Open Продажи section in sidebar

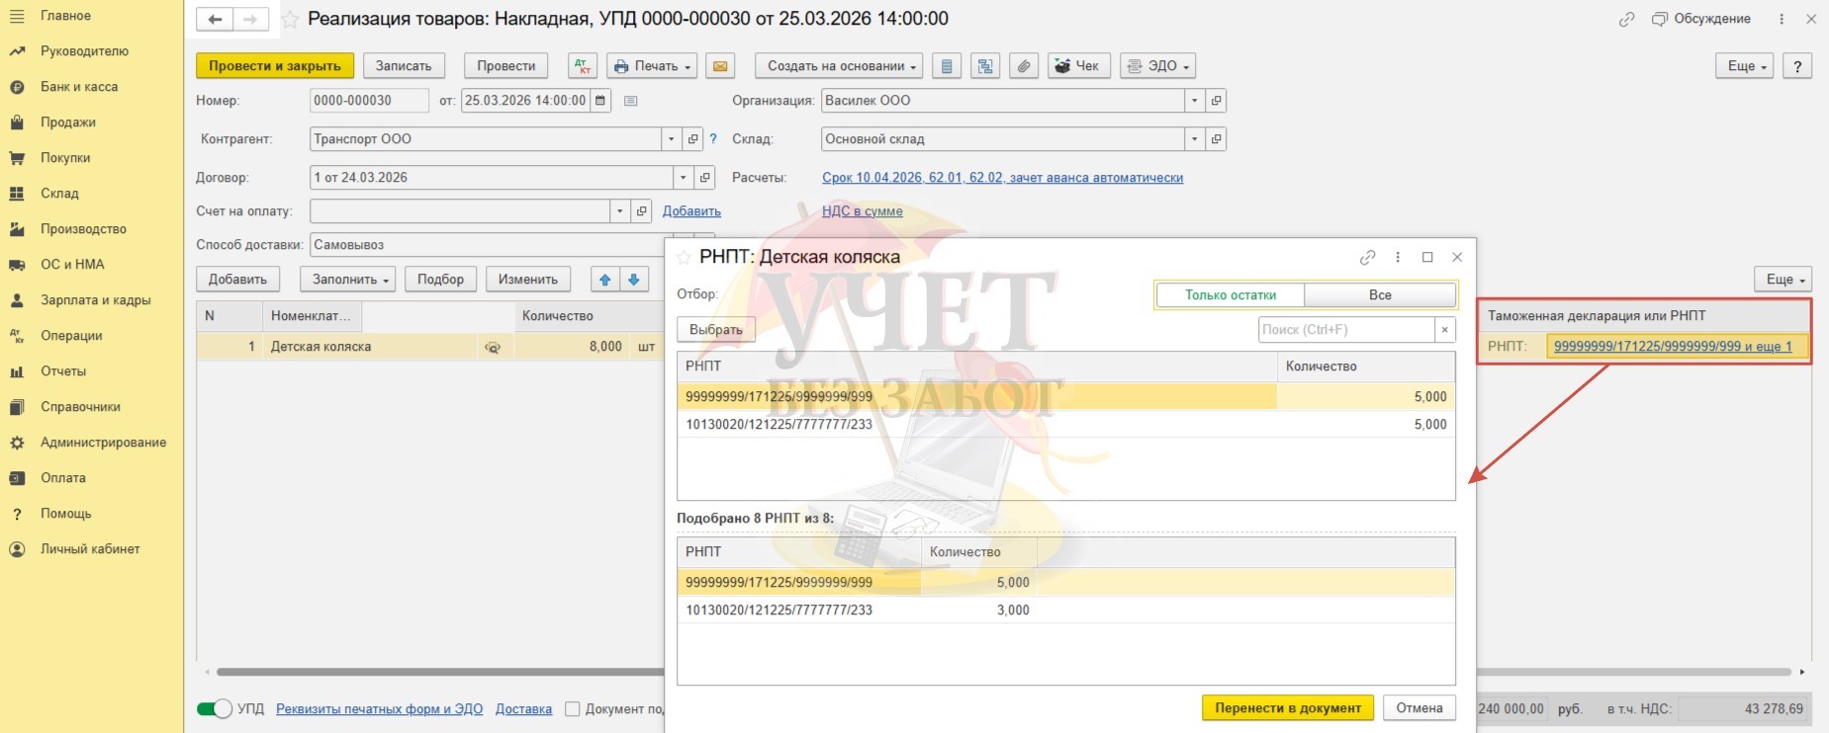tap(68, 122)
